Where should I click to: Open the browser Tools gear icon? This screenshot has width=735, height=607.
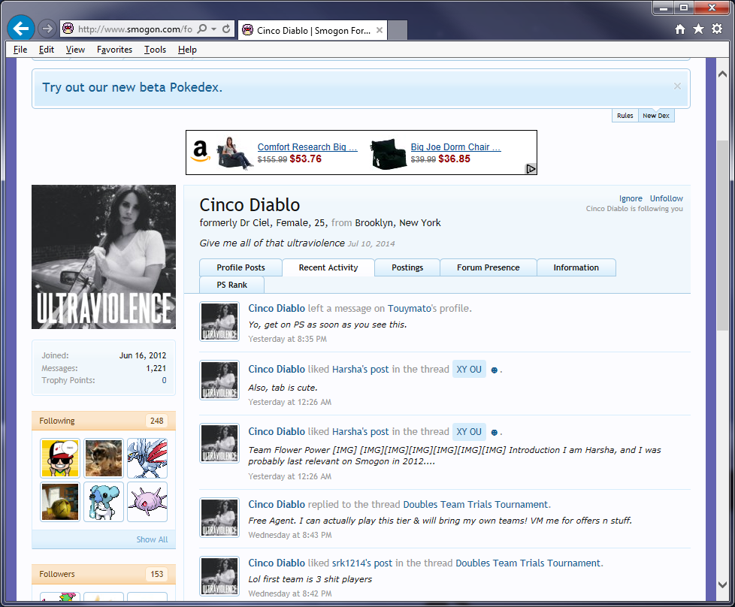(x=717, y=29)
